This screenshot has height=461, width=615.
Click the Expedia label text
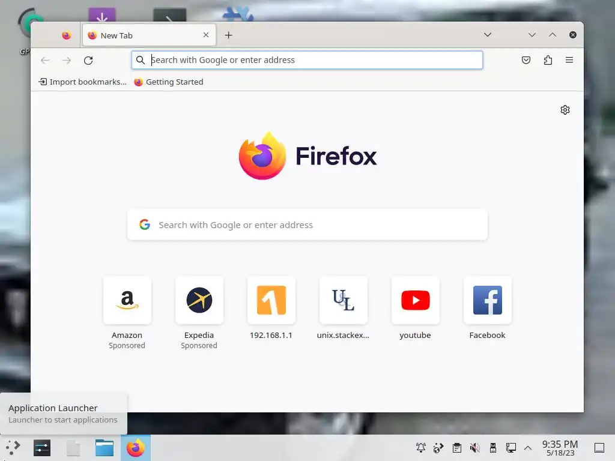point(199,335)
